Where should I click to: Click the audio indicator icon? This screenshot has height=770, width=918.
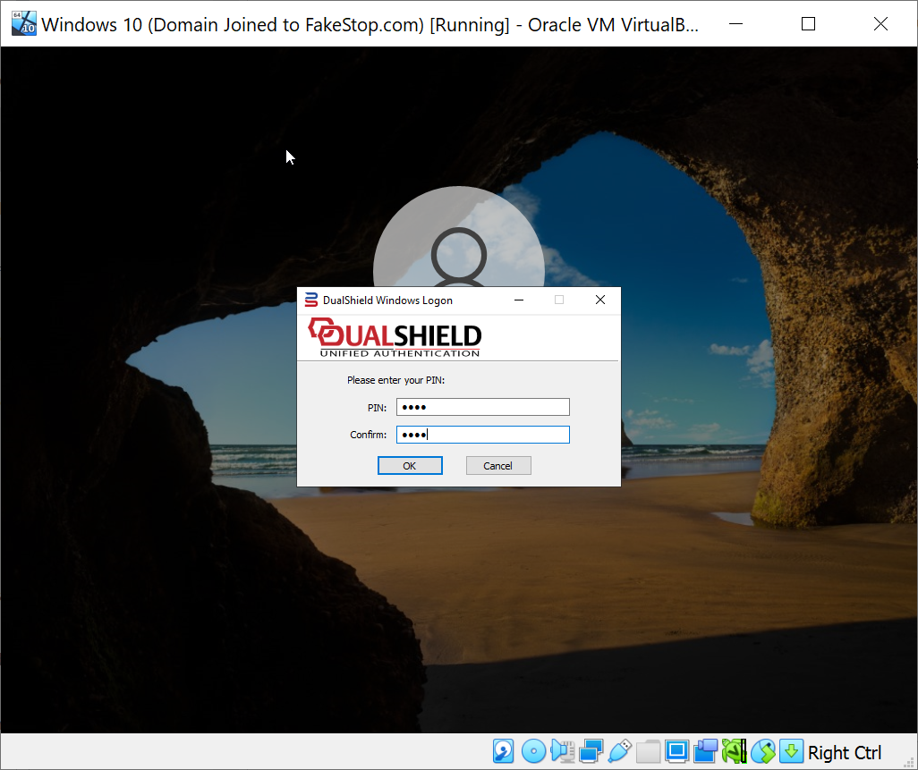562,751
